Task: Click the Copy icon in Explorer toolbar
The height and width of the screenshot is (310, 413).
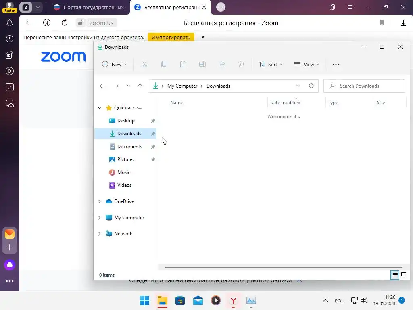Action: (164, 64)
